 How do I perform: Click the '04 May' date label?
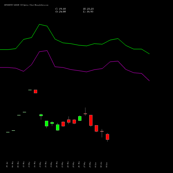pos(12,164)
